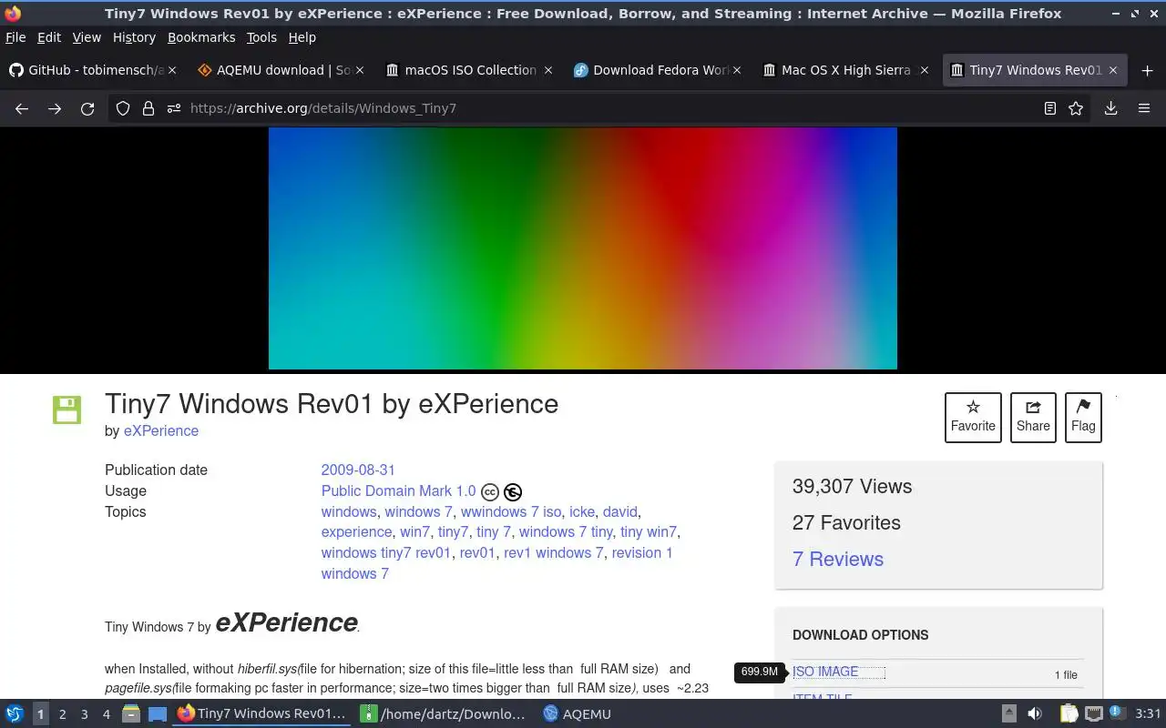The height and width of the screenshot is (728, 1166).
Task: Show site security lock information
Action: point(148,108)
